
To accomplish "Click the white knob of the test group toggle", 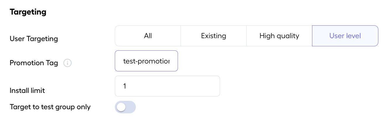I will point(121,107).
